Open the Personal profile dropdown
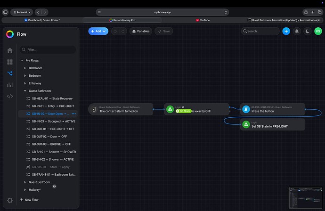The width and height of the screenshot is (325, 211). (x=22, y=12)
